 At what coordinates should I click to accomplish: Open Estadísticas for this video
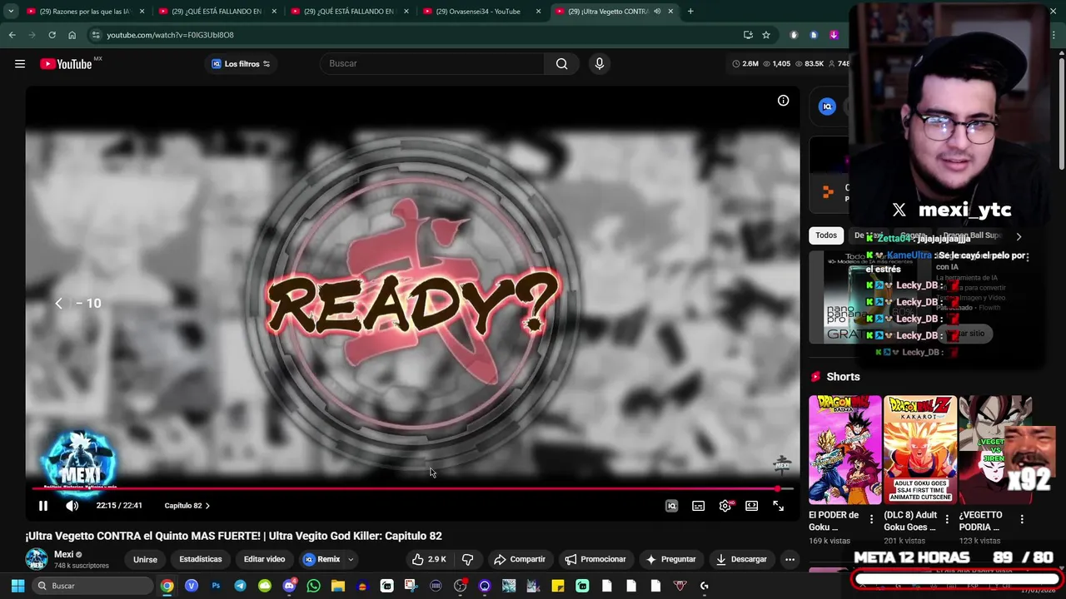pyautogui.click(x=201, y=559)
